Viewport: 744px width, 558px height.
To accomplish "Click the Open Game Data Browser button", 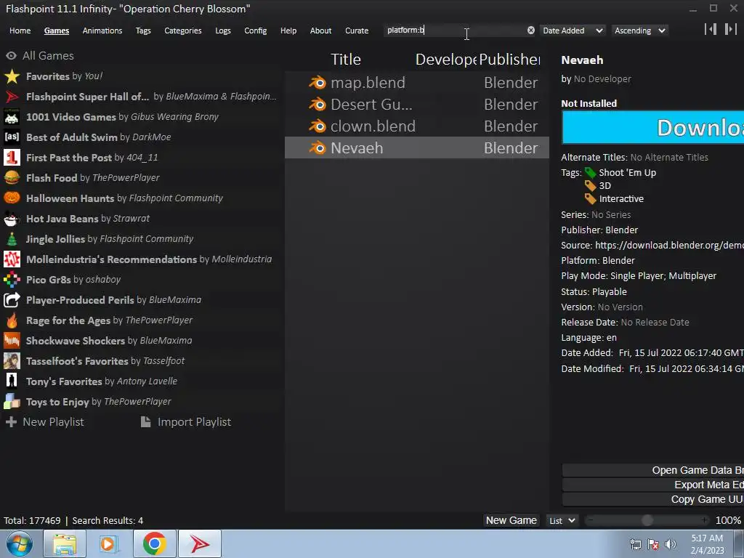I will click(x=653, y=470).
